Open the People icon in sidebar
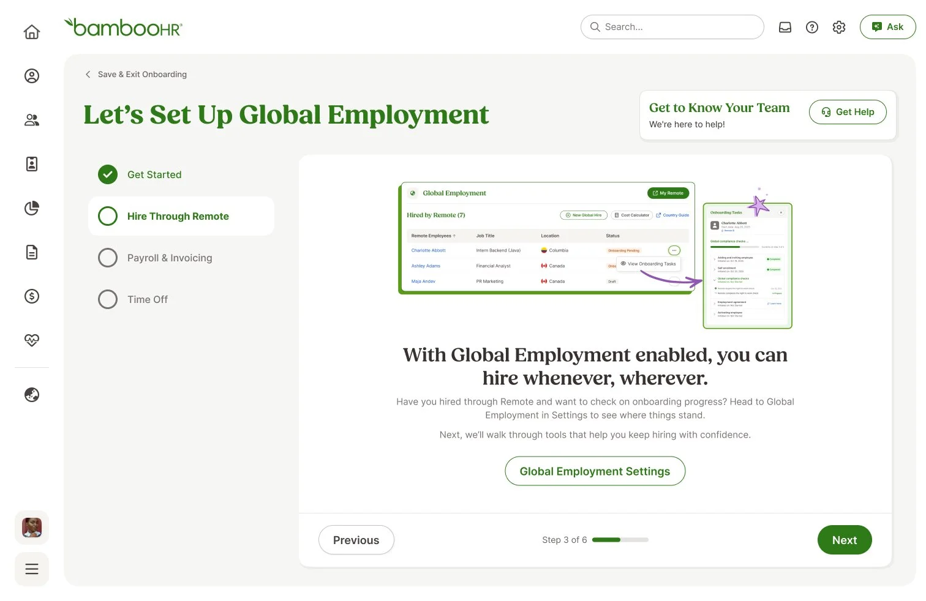Screen dimensions: 926x601 coord(32,120)
